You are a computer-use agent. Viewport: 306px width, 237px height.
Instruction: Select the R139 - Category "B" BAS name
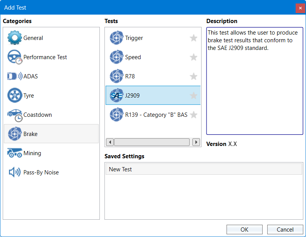156,114
